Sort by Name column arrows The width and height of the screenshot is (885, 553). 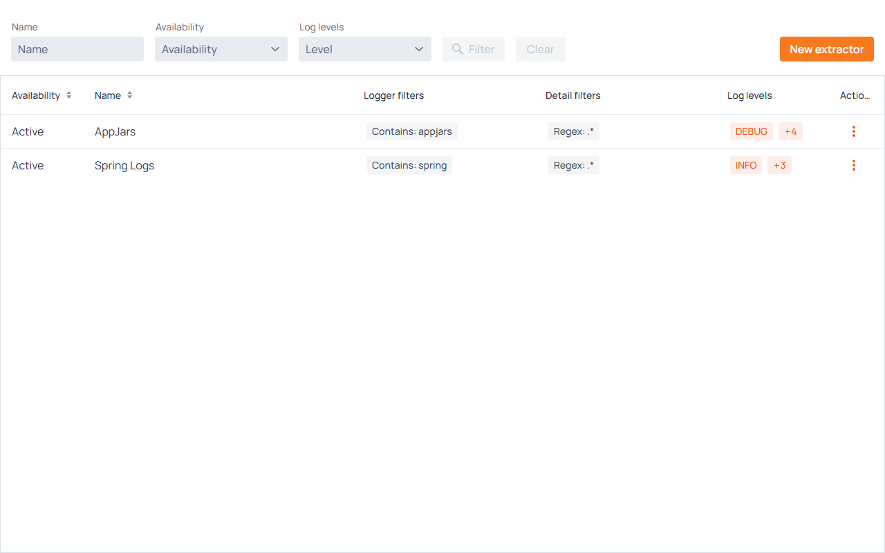(x=129, y=95)
